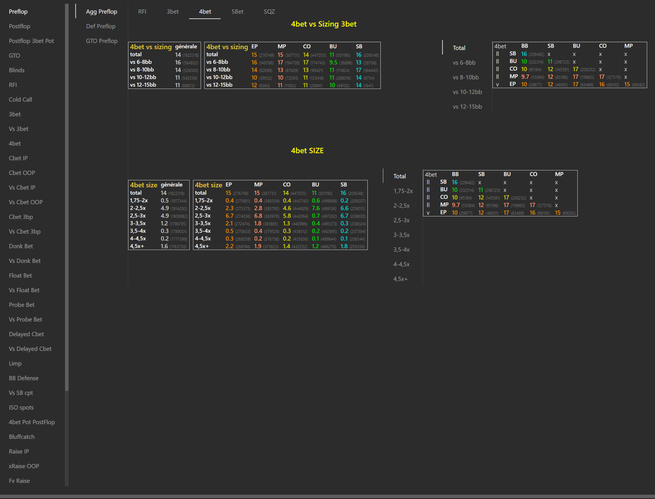The width and height of the screenshot is (655, 499).
Task: Go to the GTO sidebar item
Action: pyautogui.click(x=14, y=56)
